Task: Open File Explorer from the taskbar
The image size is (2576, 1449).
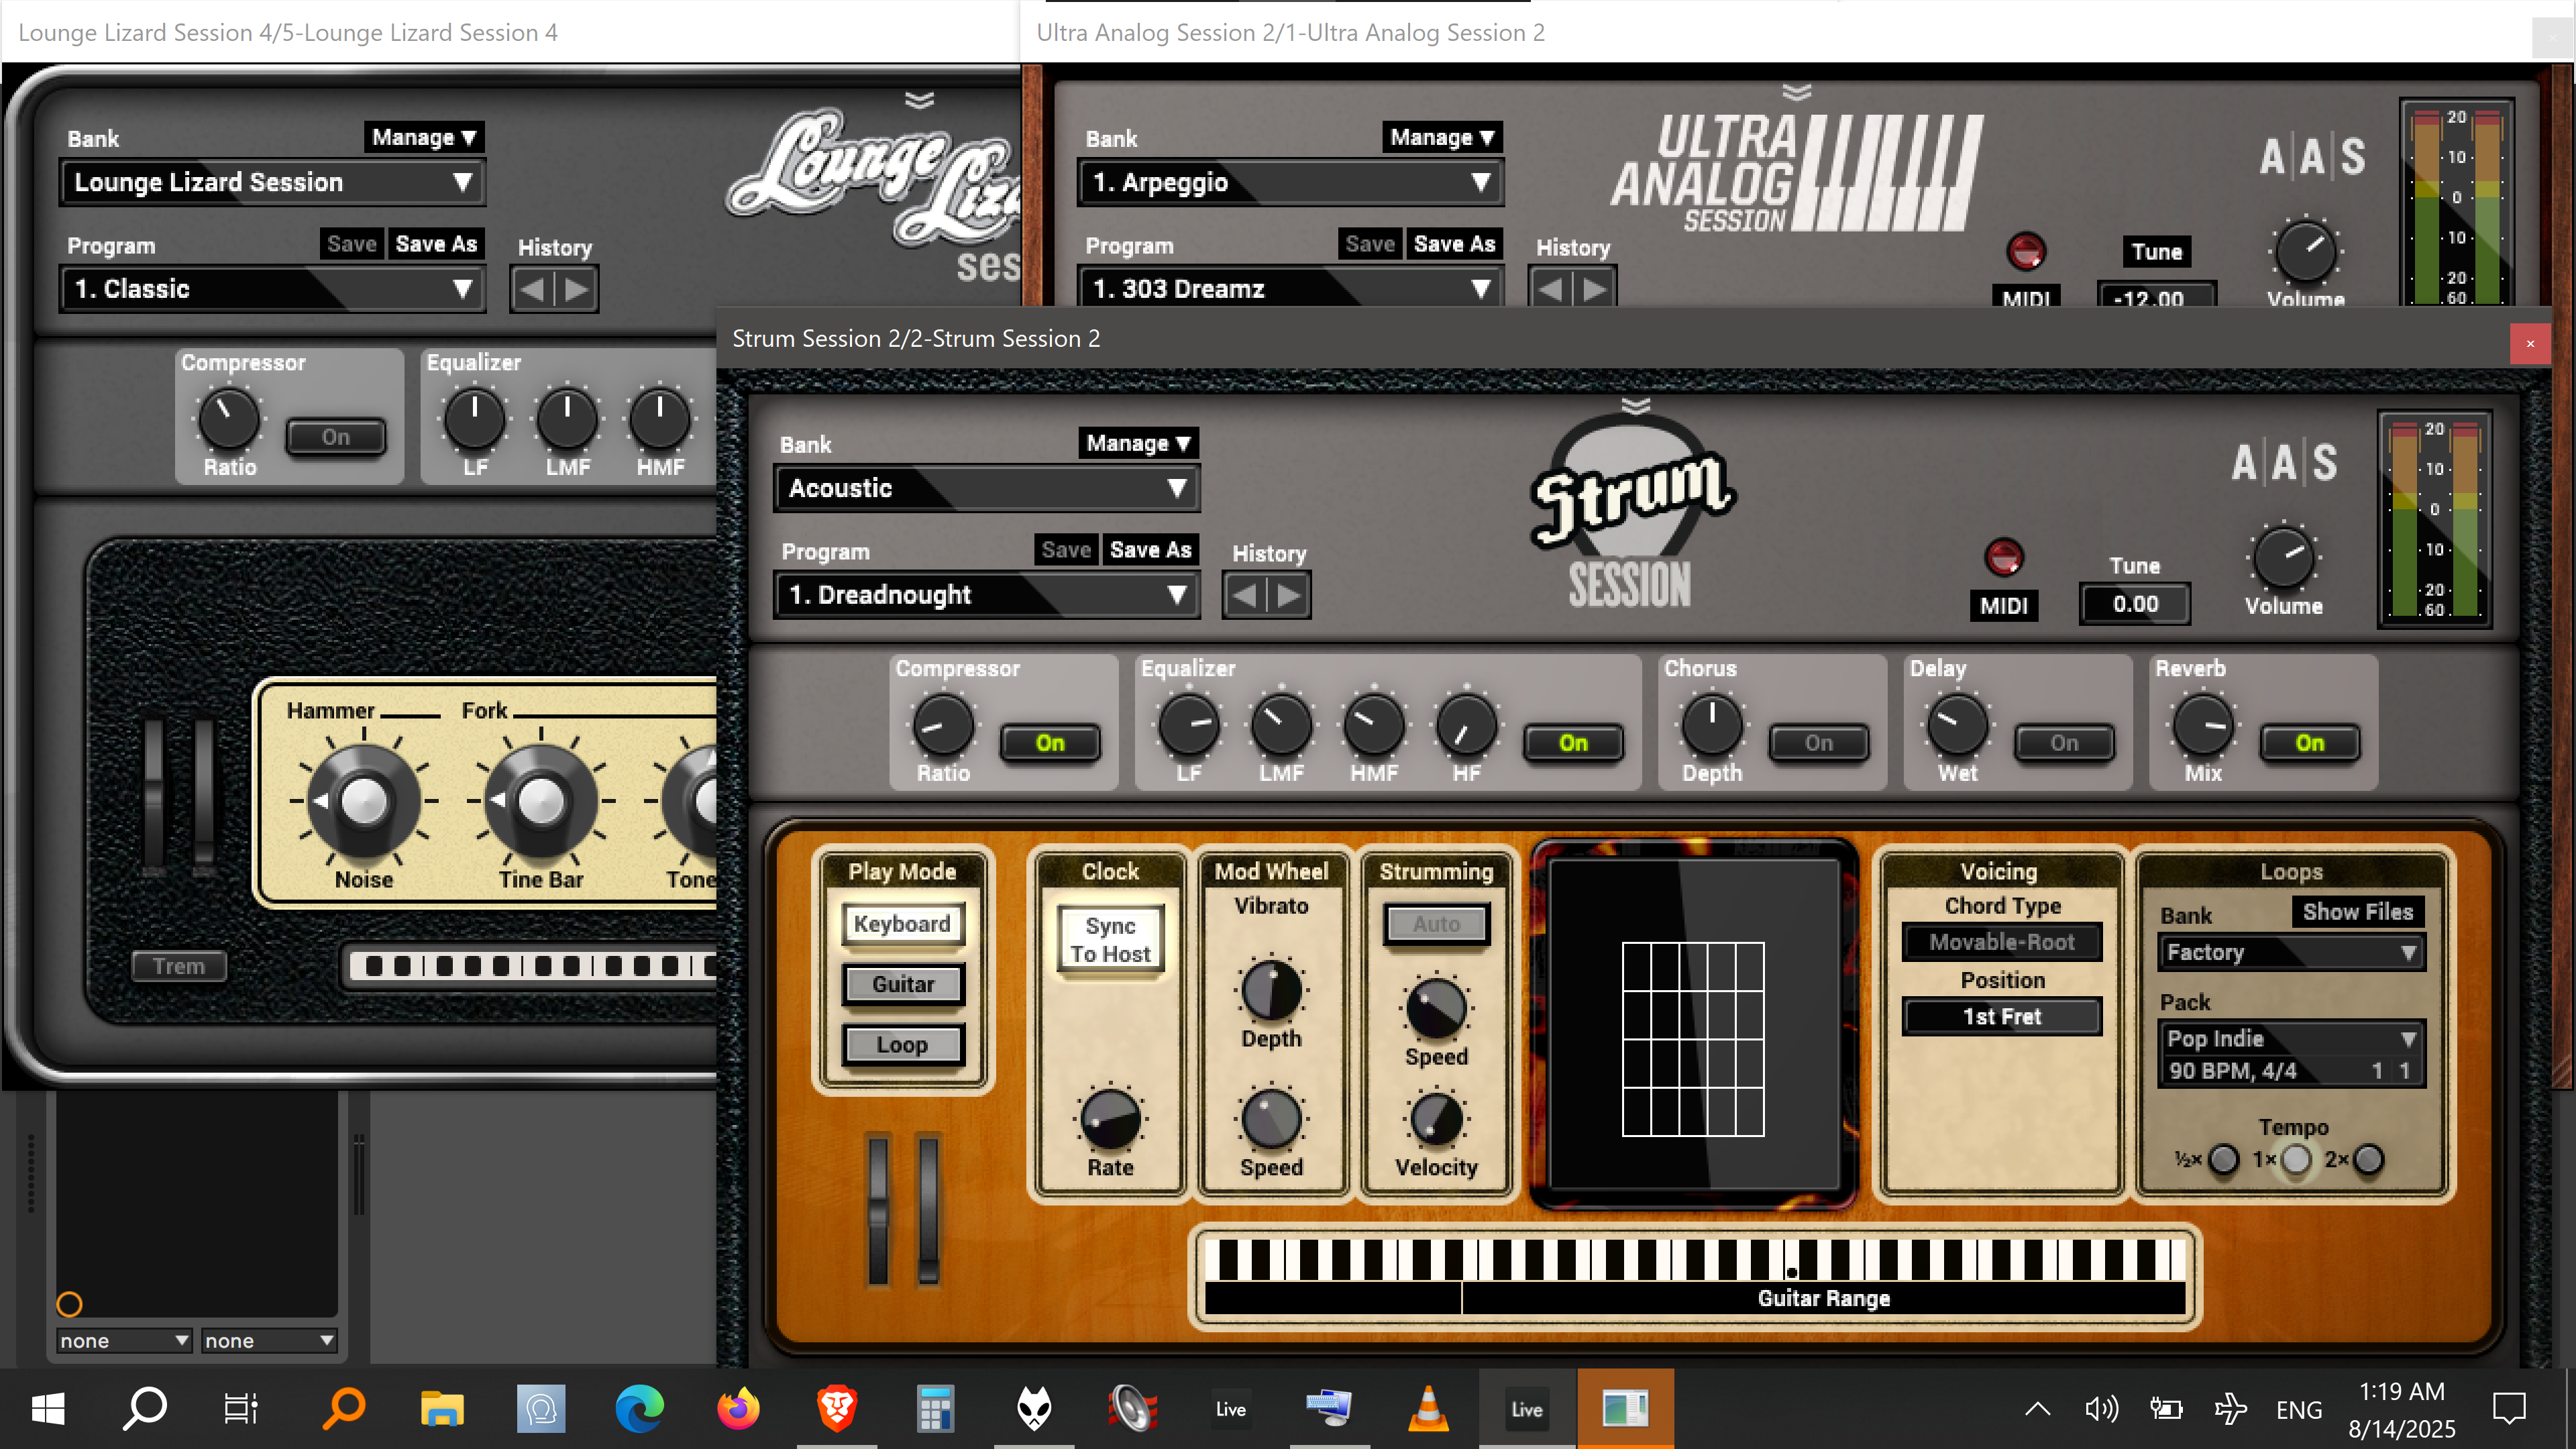Action: [x=442, y=1409]
